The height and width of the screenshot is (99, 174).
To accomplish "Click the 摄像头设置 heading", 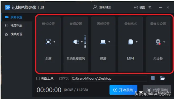I will point(158,24).
